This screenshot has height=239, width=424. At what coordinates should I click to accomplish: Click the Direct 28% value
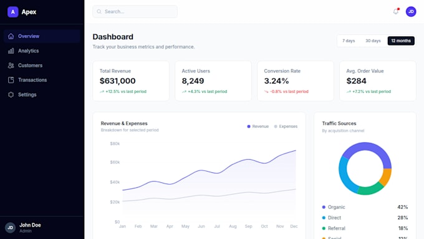403,218
